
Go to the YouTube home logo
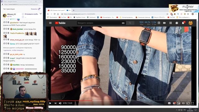coord(60,23)
